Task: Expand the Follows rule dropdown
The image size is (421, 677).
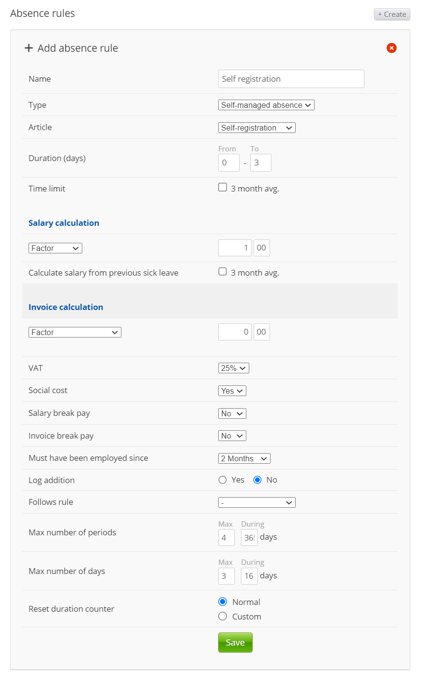Action: point(256,503)
